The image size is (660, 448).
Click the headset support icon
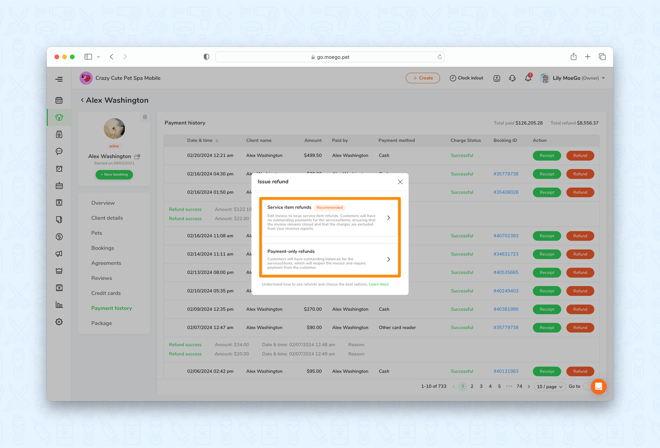(x=512, y=78)
